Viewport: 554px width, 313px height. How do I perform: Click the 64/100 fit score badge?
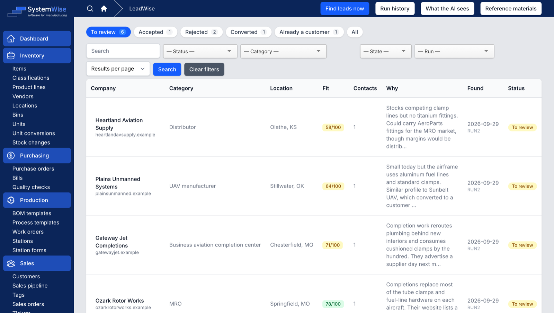(x=333, y=186)
